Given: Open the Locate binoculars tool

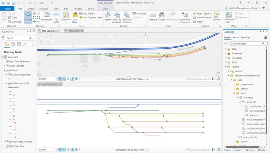Looking at the screenshot, I should pyautogui.click(x=162, y=17).
